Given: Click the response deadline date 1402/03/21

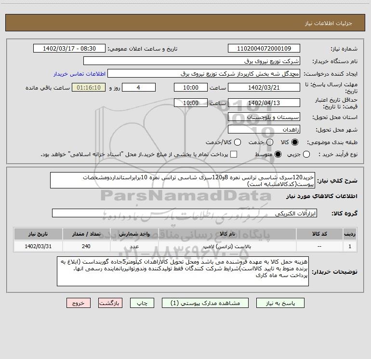Looking at the screenshot, I should pyautogui.click(x=264, y=88).
